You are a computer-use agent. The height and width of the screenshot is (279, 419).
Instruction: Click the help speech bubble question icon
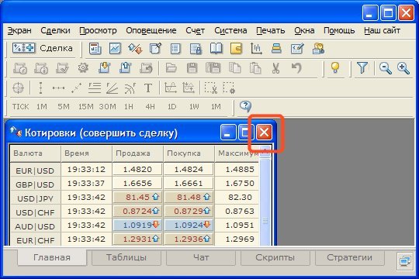click(x=245, y=106)
